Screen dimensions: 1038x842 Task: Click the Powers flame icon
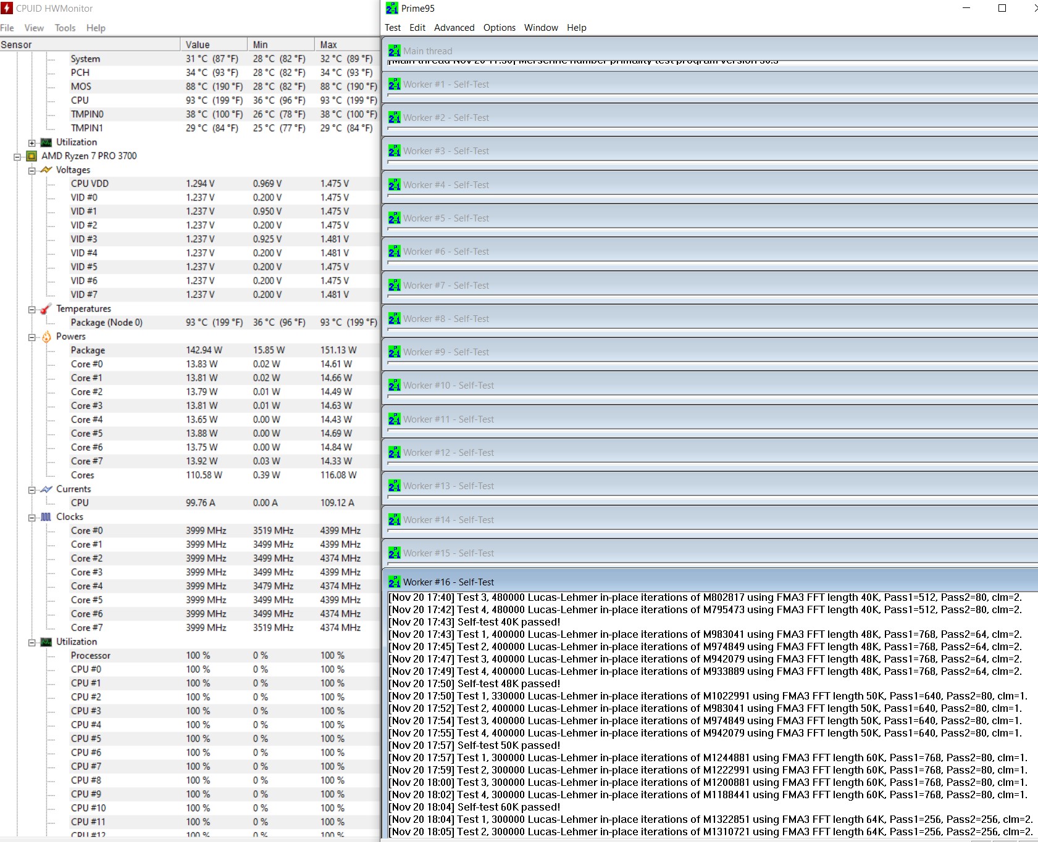[x=46, y=336]
